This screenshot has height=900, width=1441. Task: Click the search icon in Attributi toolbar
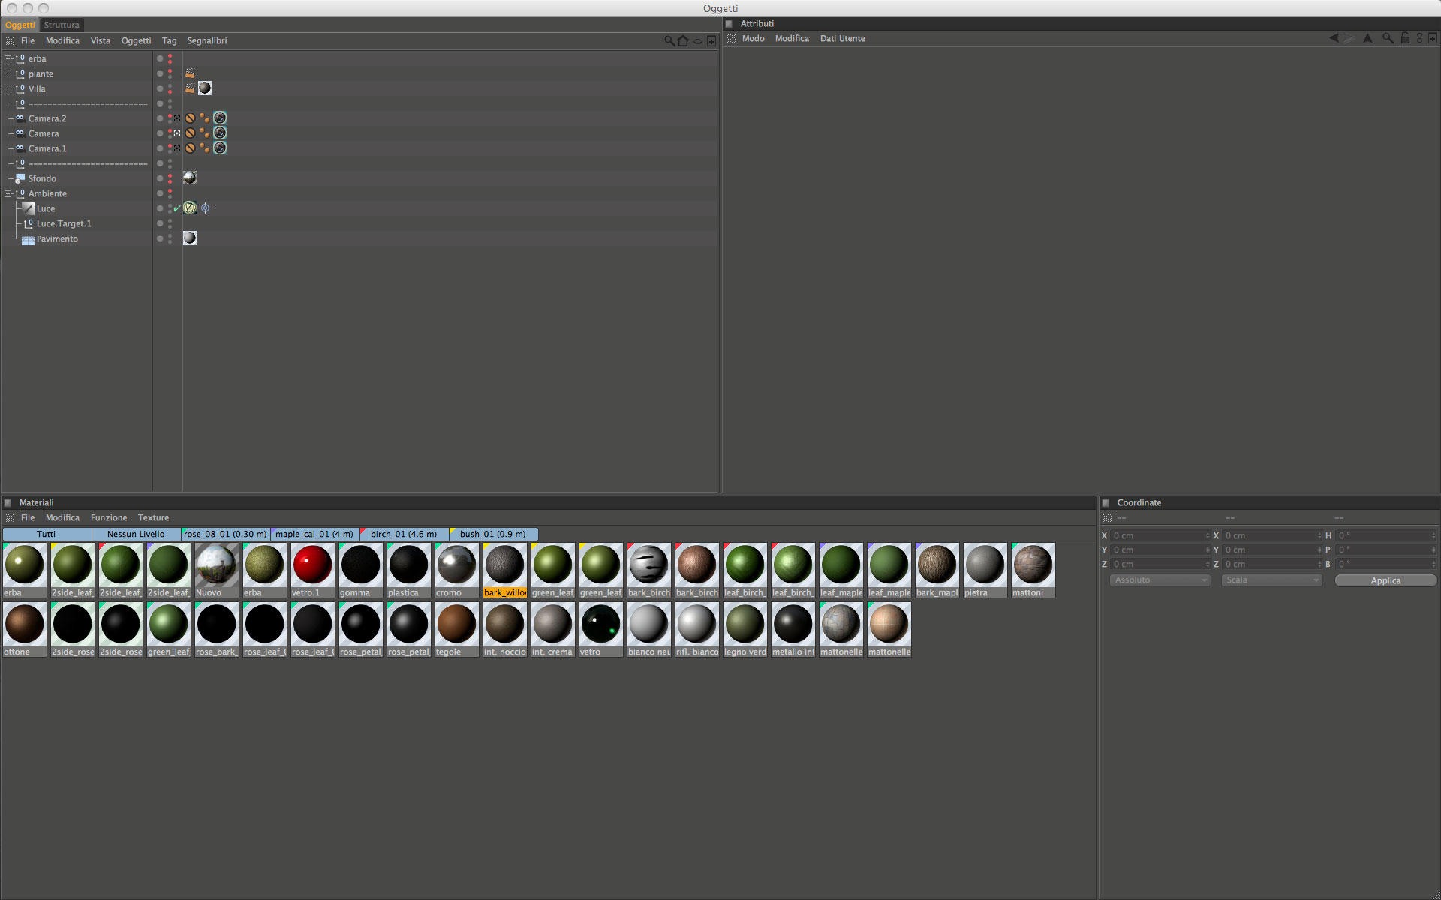tap(1388, 38)
